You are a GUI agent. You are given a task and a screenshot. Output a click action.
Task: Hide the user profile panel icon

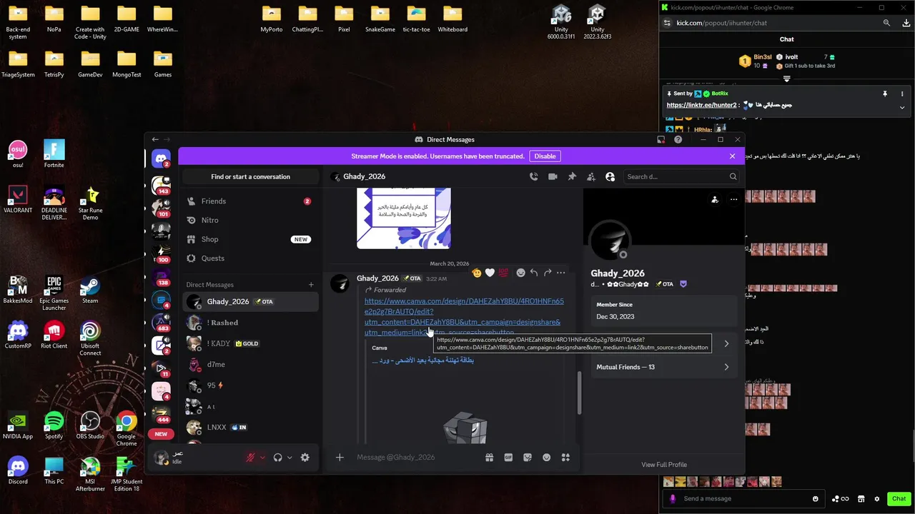click(x=610, y=176)
